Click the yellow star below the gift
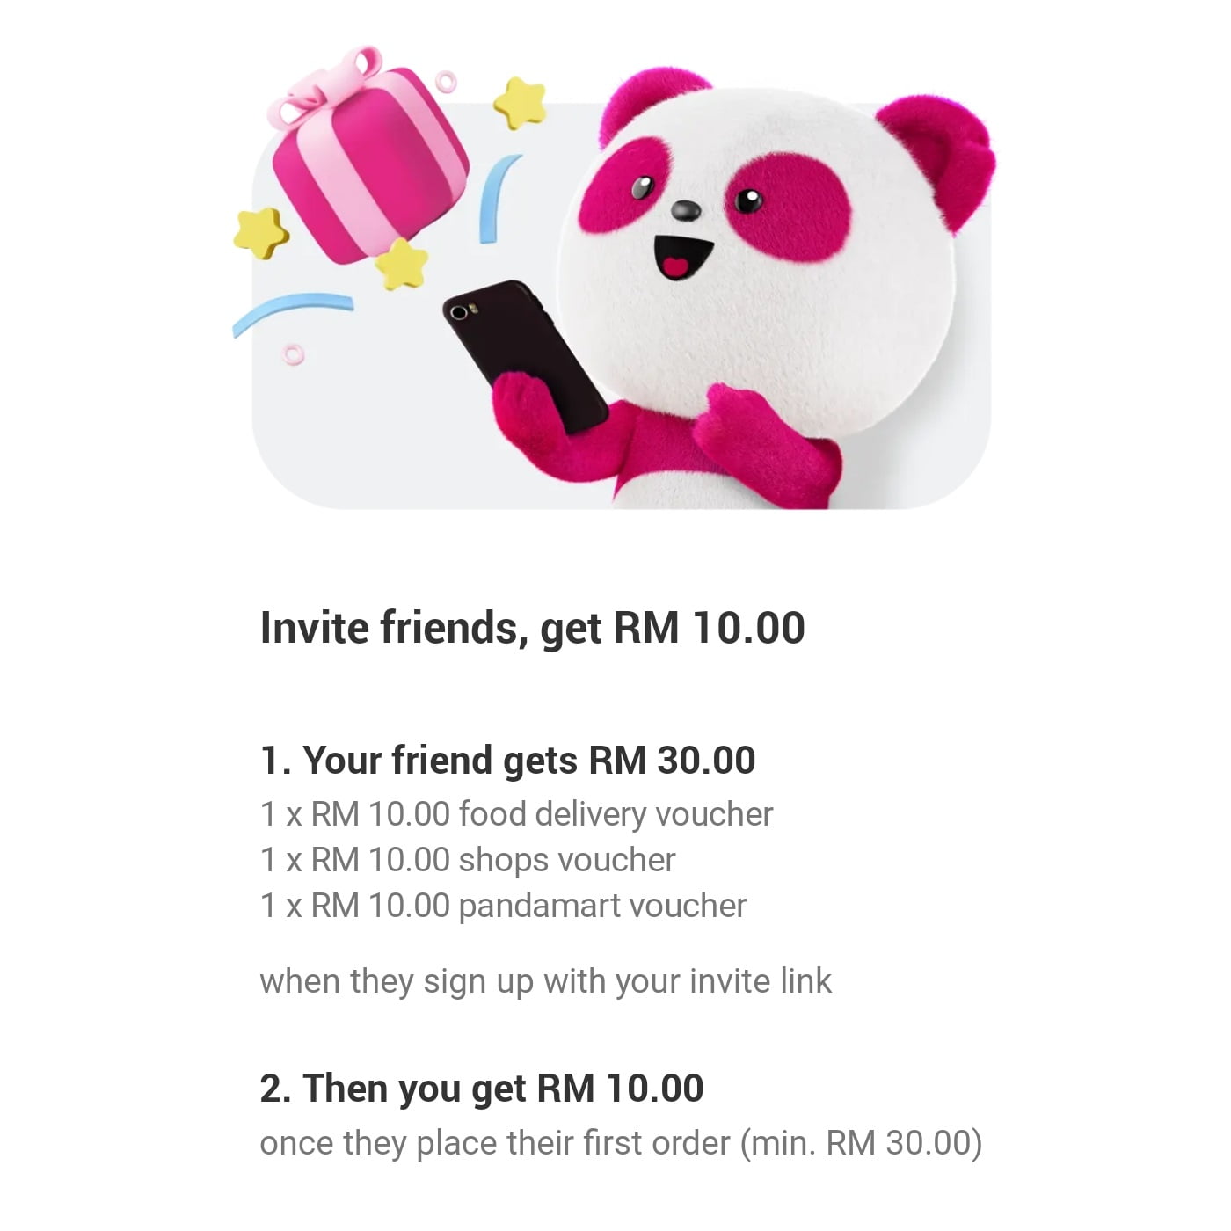This screenshot has height=1231, width=1231. point(402,264)
